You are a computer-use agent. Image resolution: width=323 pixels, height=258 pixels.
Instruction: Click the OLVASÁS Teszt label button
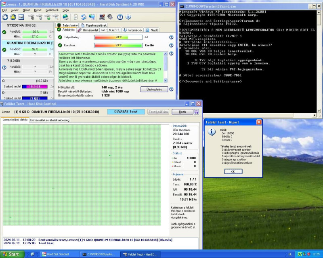[126, 112]
